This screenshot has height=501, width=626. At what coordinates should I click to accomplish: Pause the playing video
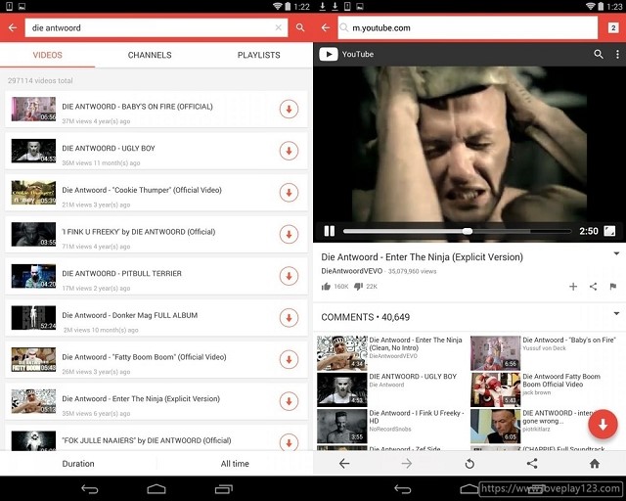[x=330, y=231]
